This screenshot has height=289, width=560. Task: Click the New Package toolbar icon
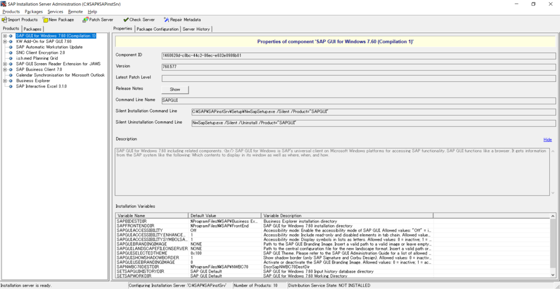point(45,20)
